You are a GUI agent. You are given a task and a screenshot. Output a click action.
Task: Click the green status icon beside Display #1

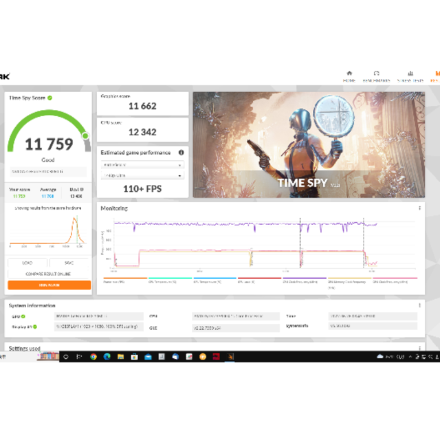tap(35, 327)
